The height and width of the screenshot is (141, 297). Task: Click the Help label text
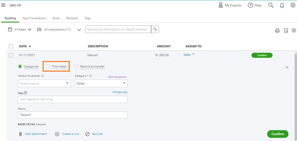[x=258, y=5]
